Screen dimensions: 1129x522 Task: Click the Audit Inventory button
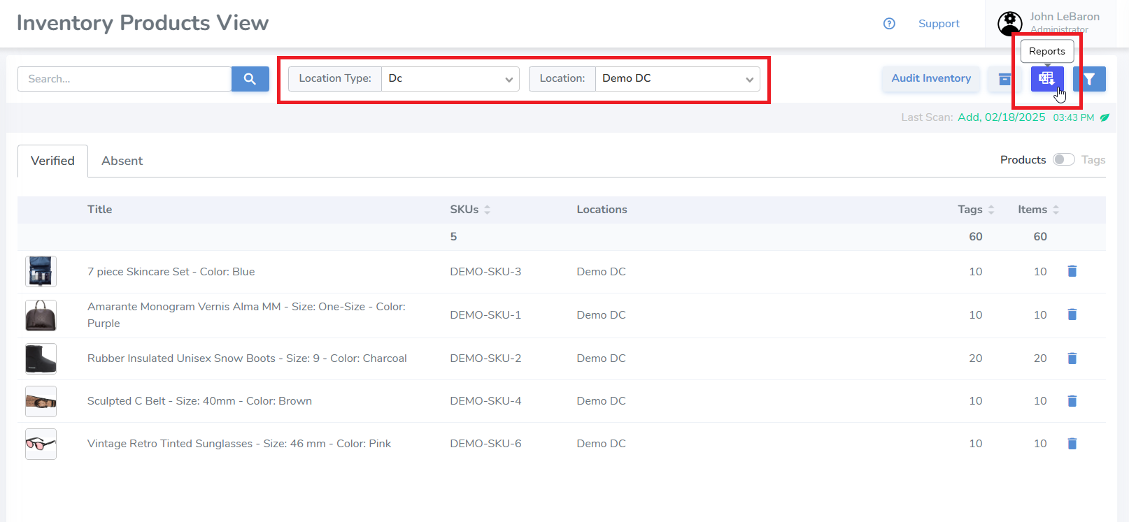930,79
